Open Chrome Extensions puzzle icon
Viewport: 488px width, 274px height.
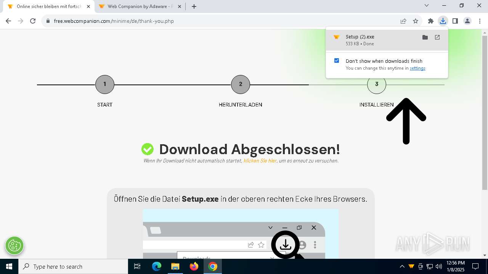pyautogui.click(x=431, y=21)
